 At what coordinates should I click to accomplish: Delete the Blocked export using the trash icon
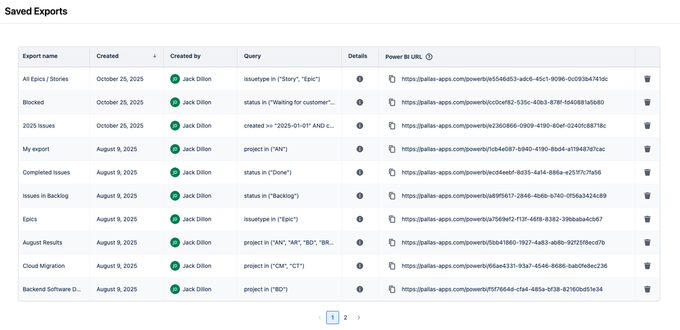pyautogui.click(x=647, y=102)
